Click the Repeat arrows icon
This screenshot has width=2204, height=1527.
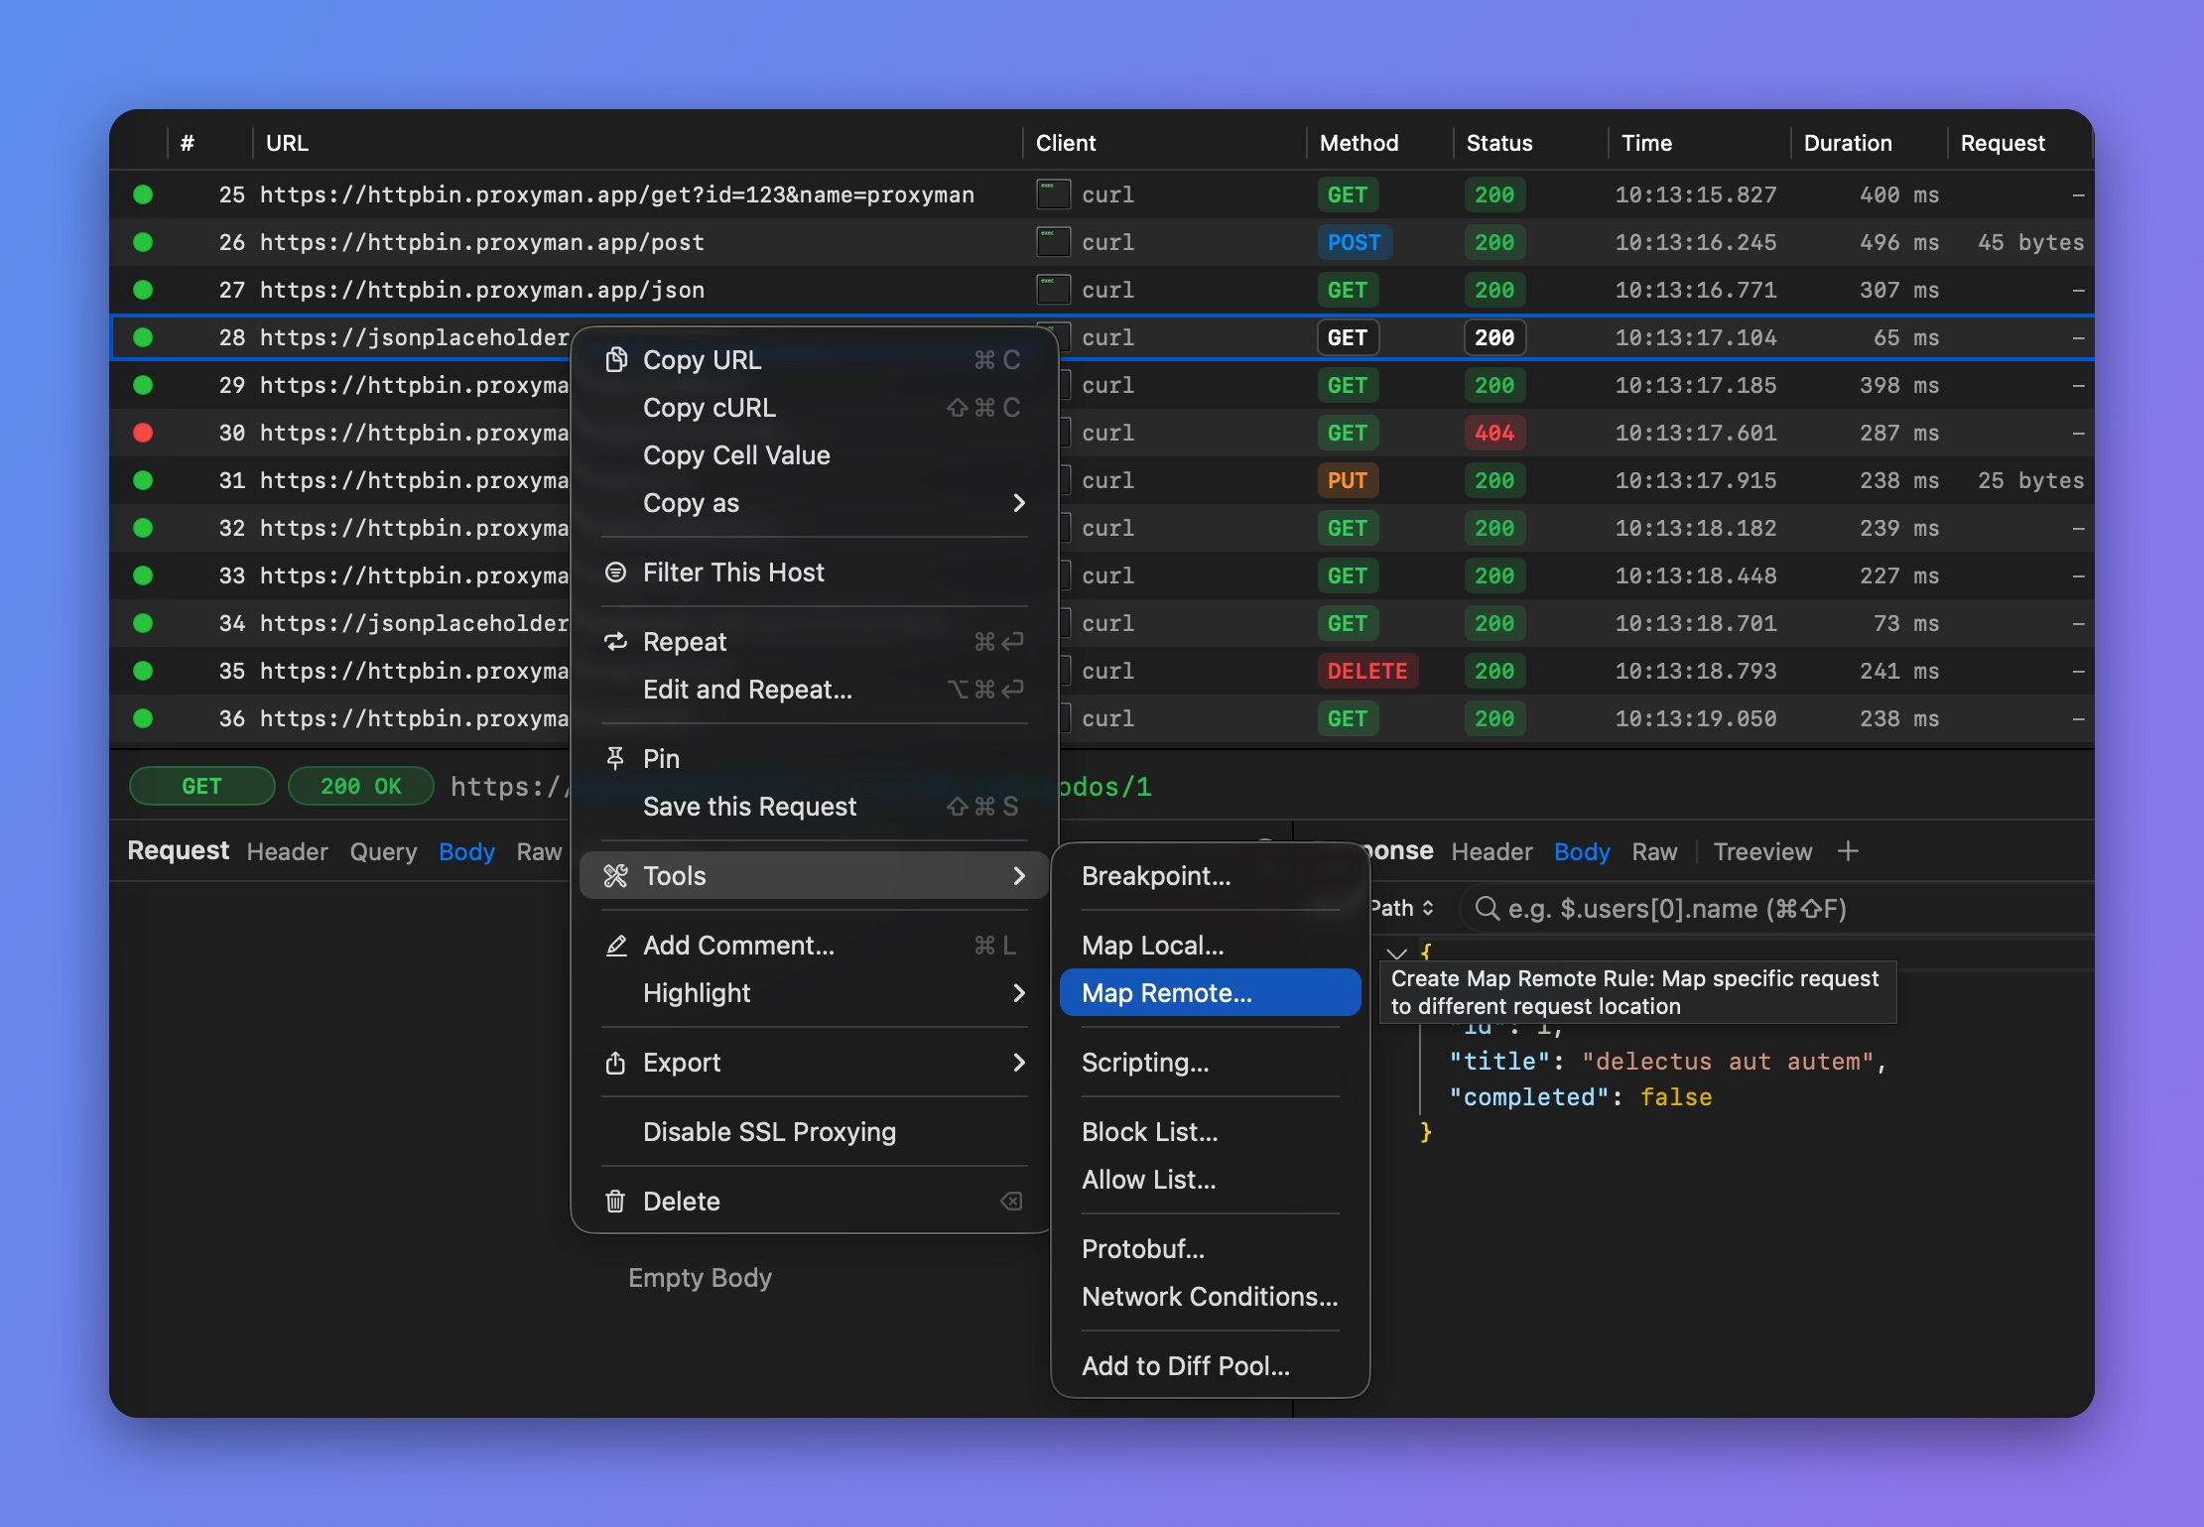(x=615, y=642)
